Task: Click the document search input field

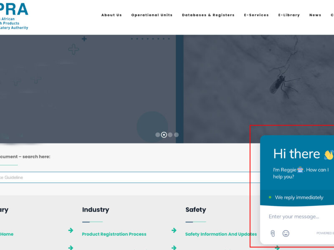Action: [x=130, y=177]
